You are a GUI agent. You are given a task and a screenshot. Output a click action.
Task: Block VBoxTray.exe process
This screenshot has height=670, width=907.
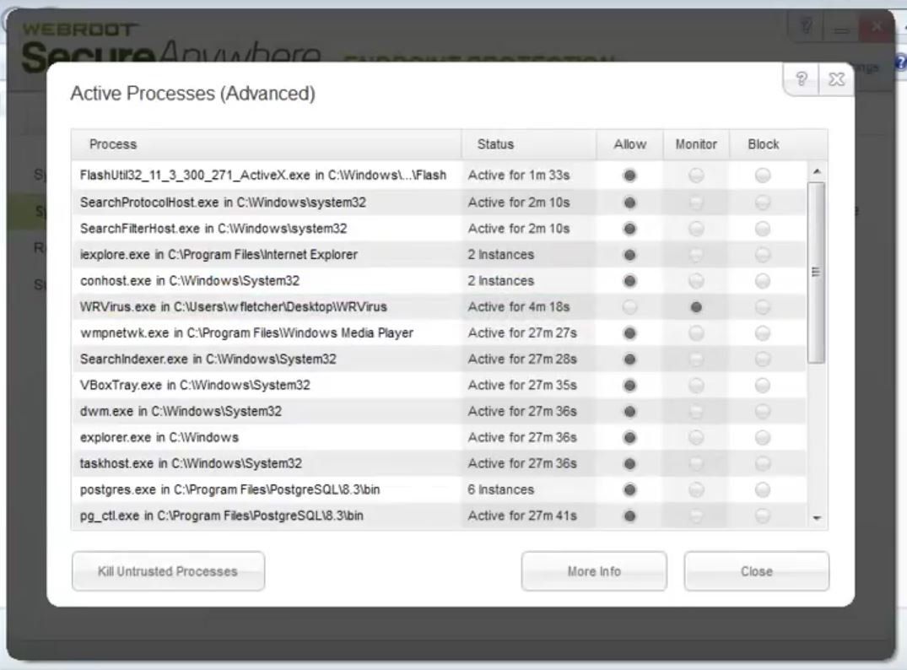(x=763, y=386)
